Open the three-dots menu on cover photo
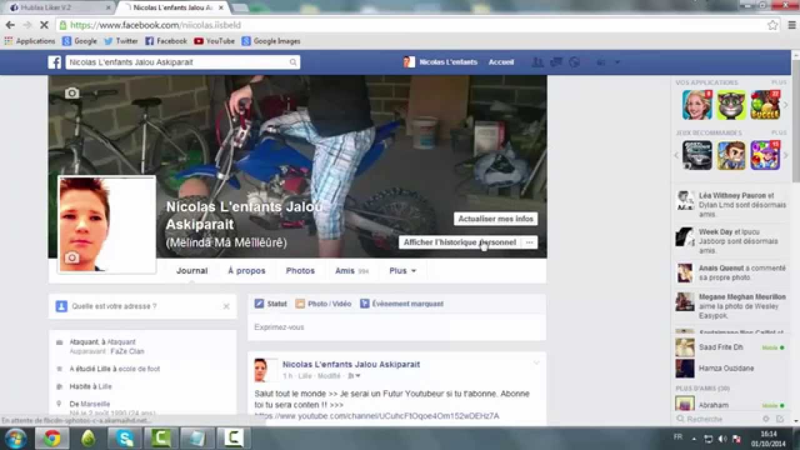The width and height of the screenshot is (800, 450). click(529, 242)
